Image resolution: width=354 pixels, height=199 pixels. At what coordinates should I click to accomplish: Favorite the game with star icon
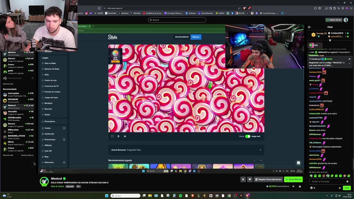[125, 136]
